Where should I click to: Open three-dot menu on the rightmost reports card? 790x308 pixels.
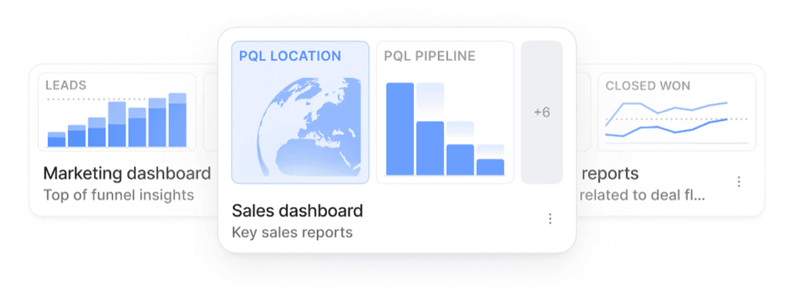click(x=739, y=182)
